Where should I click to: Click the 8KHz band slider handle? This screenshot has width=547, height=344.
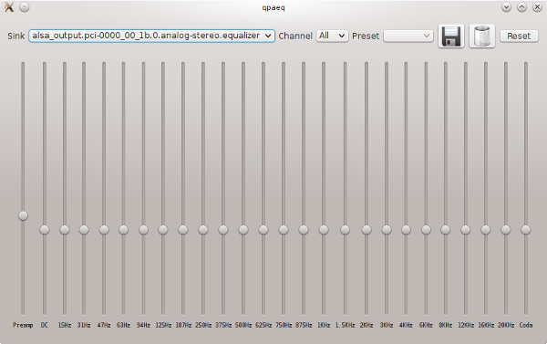tap(446, 230)
